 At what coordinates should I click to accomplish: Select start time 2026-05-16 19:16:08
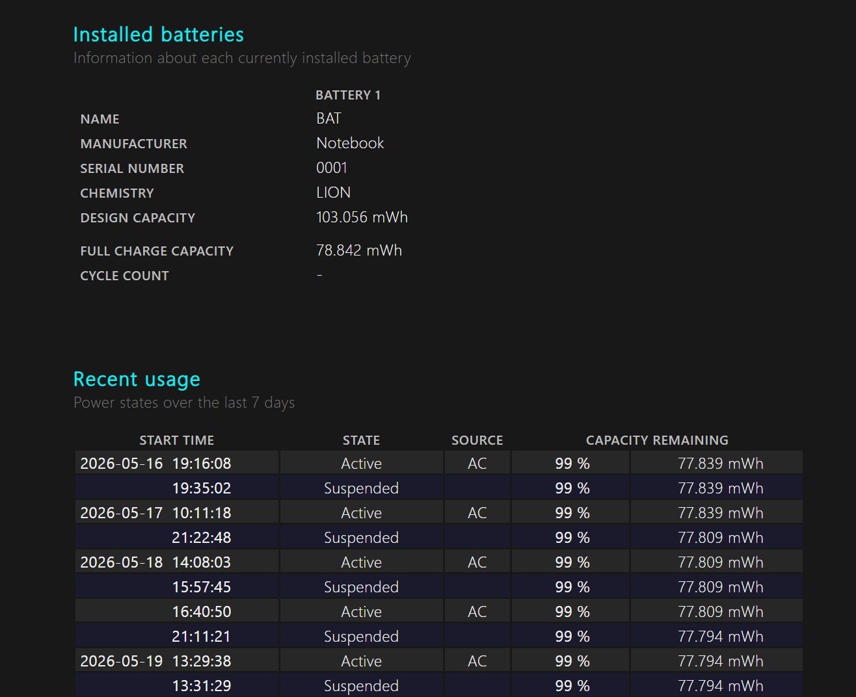click(x=177, y=462)
